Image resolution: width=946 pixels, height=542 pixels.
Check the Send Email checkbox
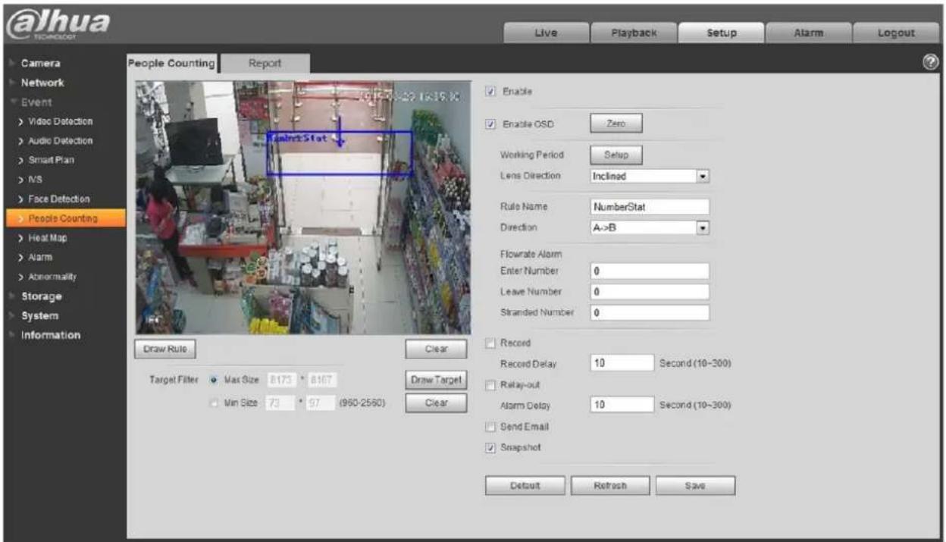[490, 428]
